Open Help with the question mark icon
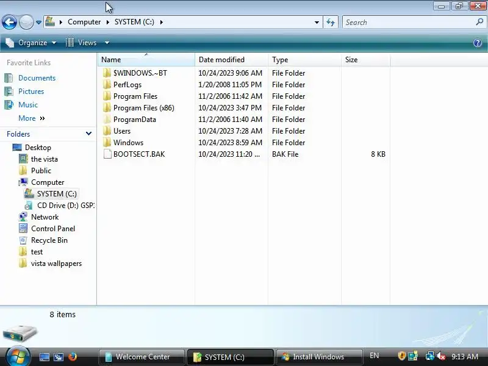 (478, 43)
